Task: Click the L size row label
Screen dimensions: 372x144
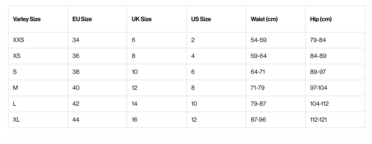Action: pyautogui.click(x=14, y=104)
